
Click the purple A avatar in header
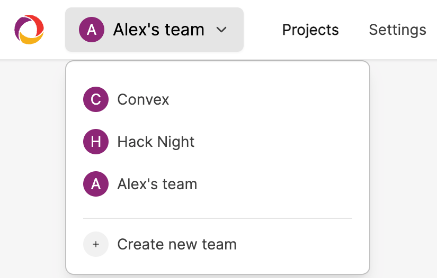pyautogui.click(x=92, y=30)
